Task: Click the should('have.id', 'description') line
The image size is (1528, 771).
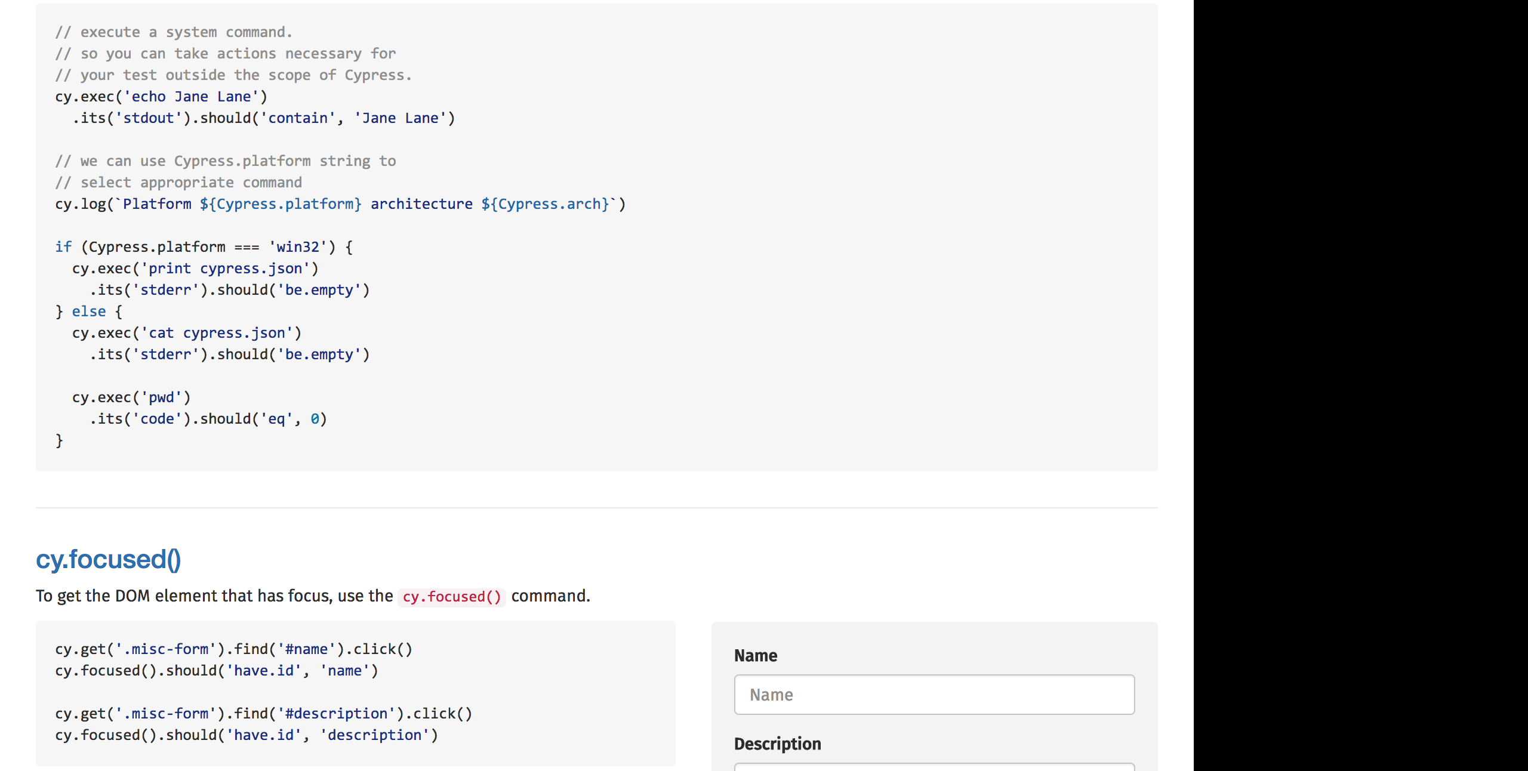Action: point(247,735)
